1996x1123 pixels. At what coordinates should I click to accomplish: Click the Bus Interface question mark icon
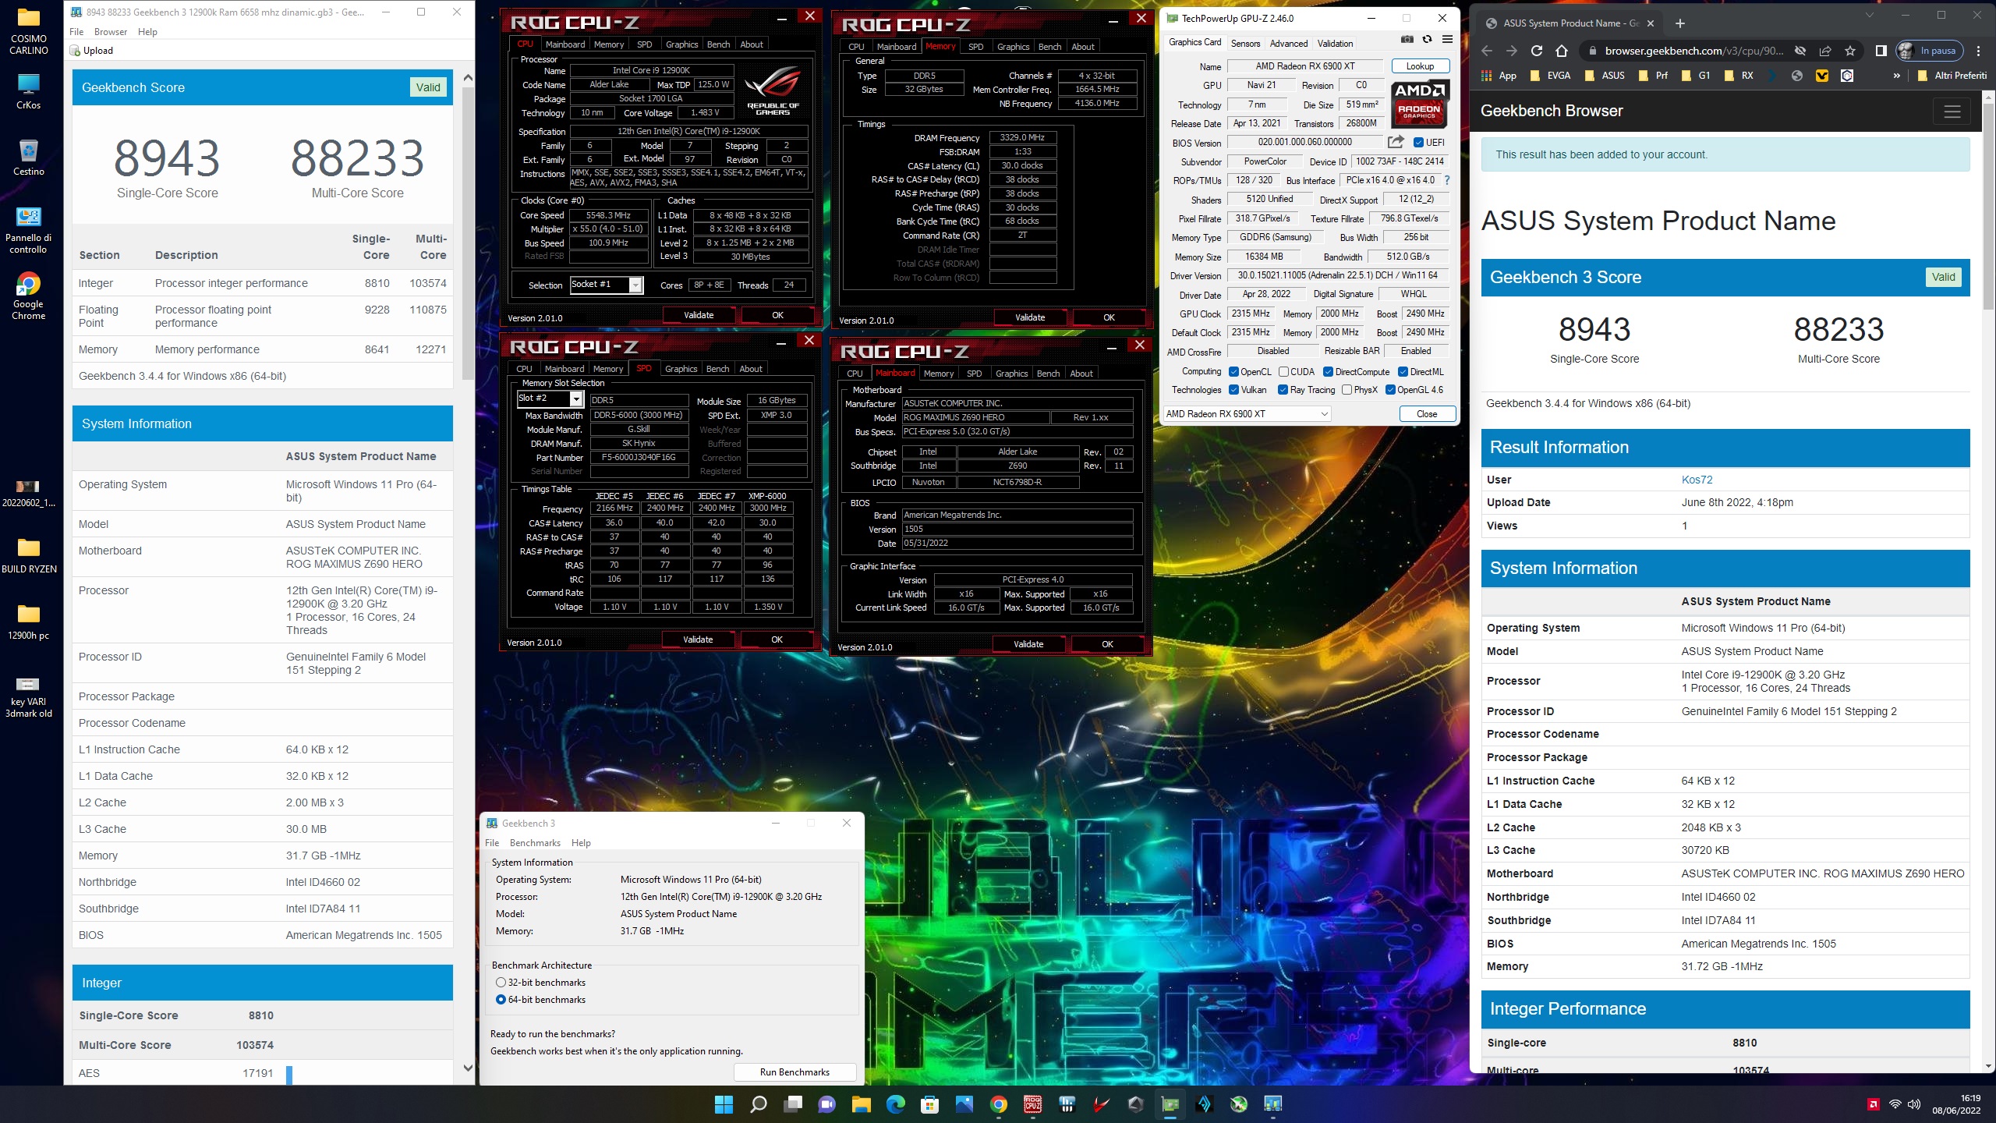(x=1447, y=180)
